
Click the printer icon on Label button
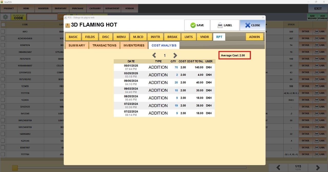coord(220,25)
